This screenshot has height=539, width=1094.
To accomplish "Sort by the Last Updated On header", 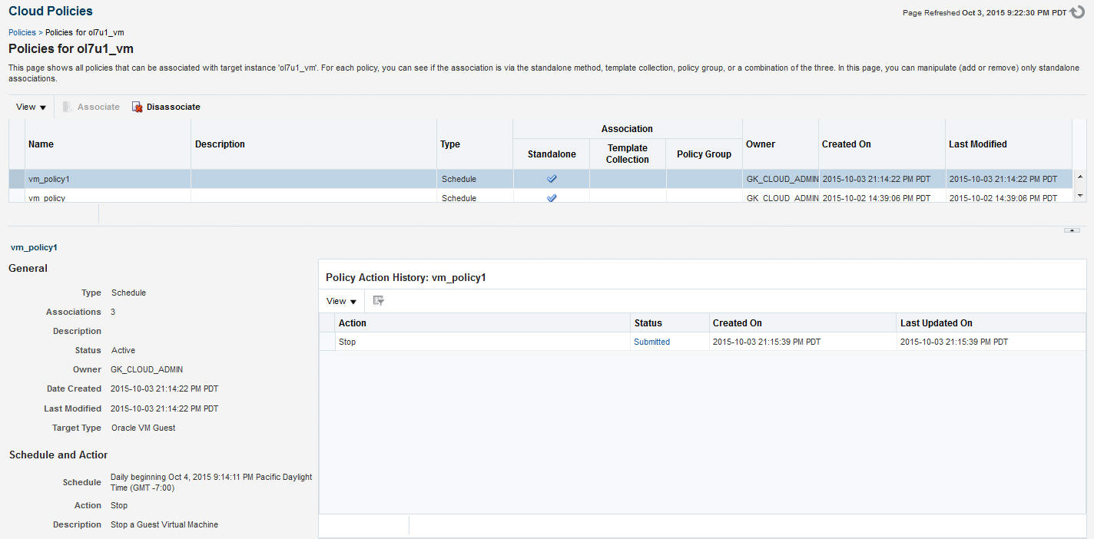I will [x=990, y=323].
